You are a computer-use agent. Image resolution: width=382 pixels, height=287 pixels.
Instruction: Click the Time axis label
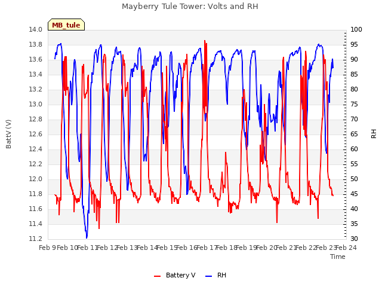click(338, 257)
